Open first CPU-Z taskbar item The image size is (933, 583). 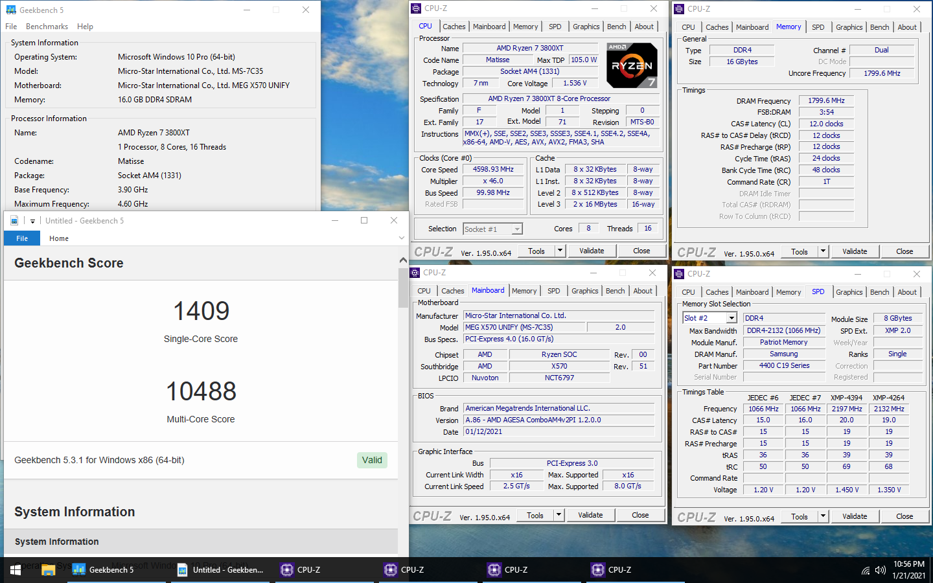pos(324,570)
